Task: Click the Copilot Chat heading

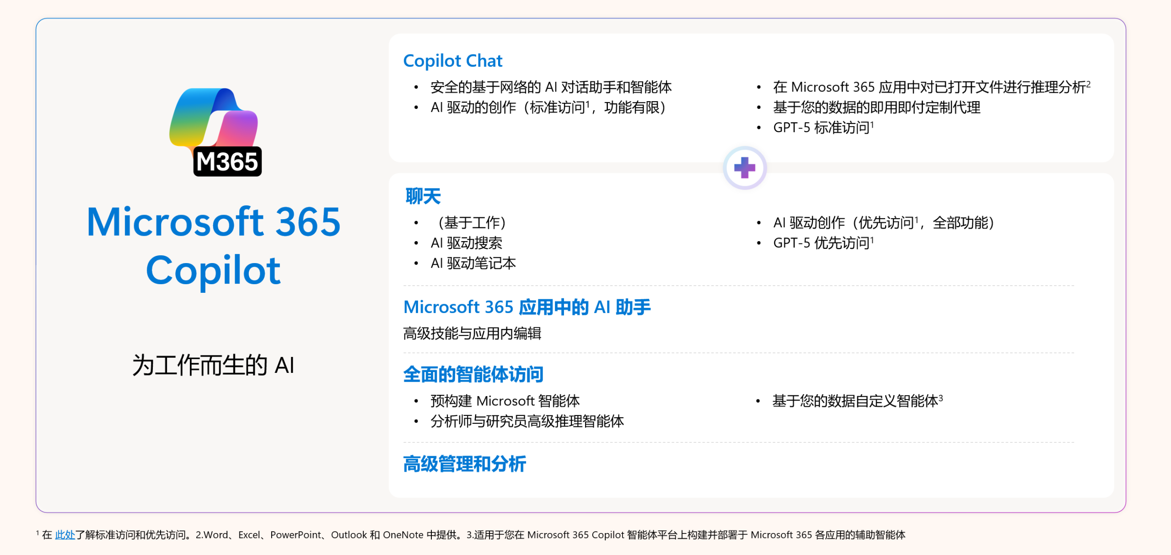Action: point(452,60)
